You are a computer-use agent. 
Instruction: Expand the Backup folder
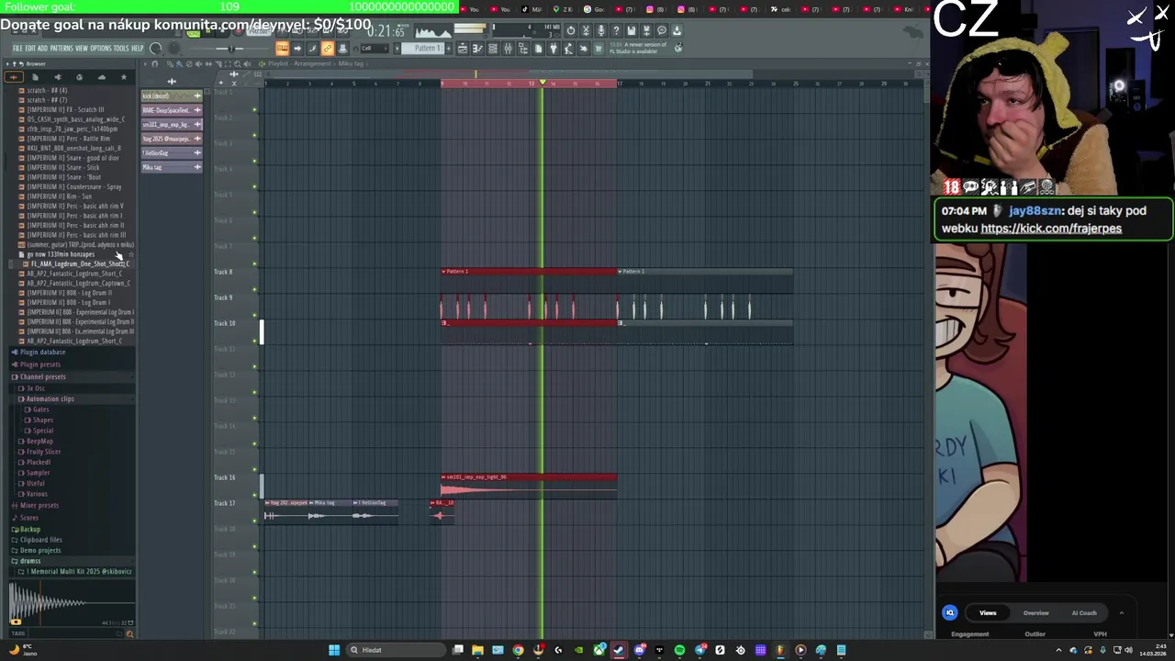(29, 530)
